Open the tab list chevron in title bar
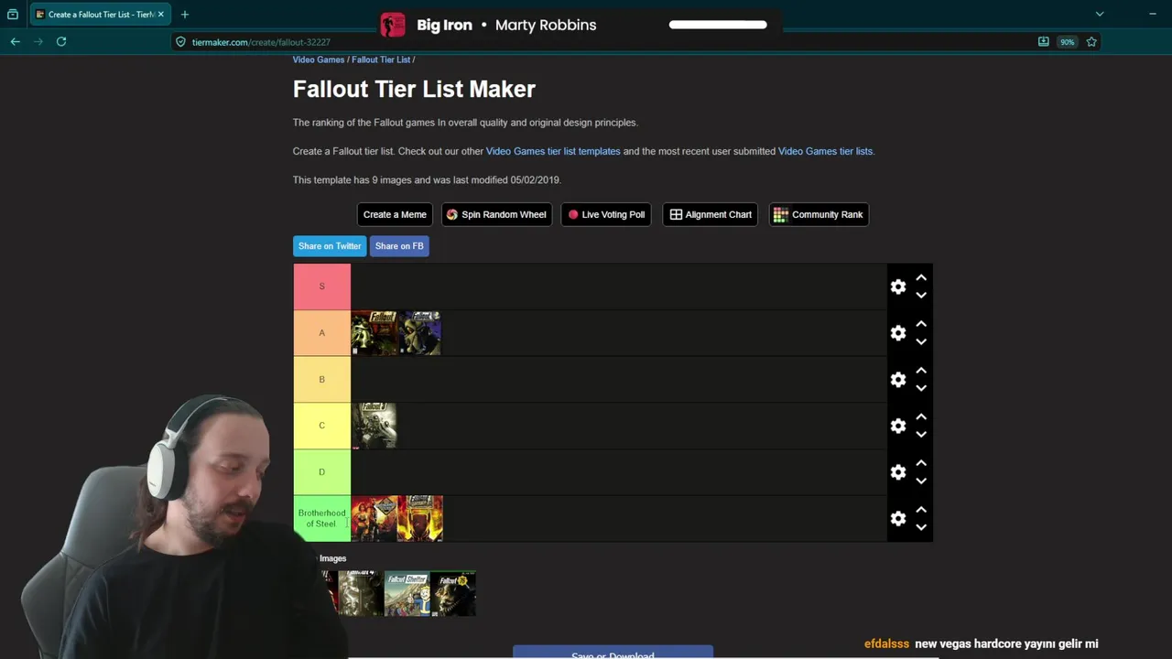1172x659 pixels. [x=1100, y=14]
